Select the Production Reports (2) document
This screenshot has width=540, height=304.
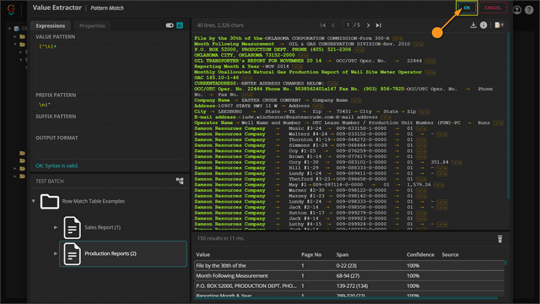[x=110, y=254]
